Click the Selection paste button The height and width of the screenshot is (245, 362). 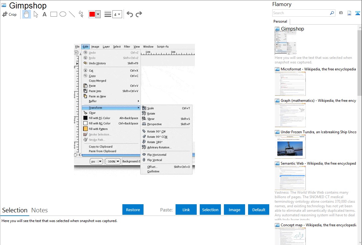pos(210,210)
